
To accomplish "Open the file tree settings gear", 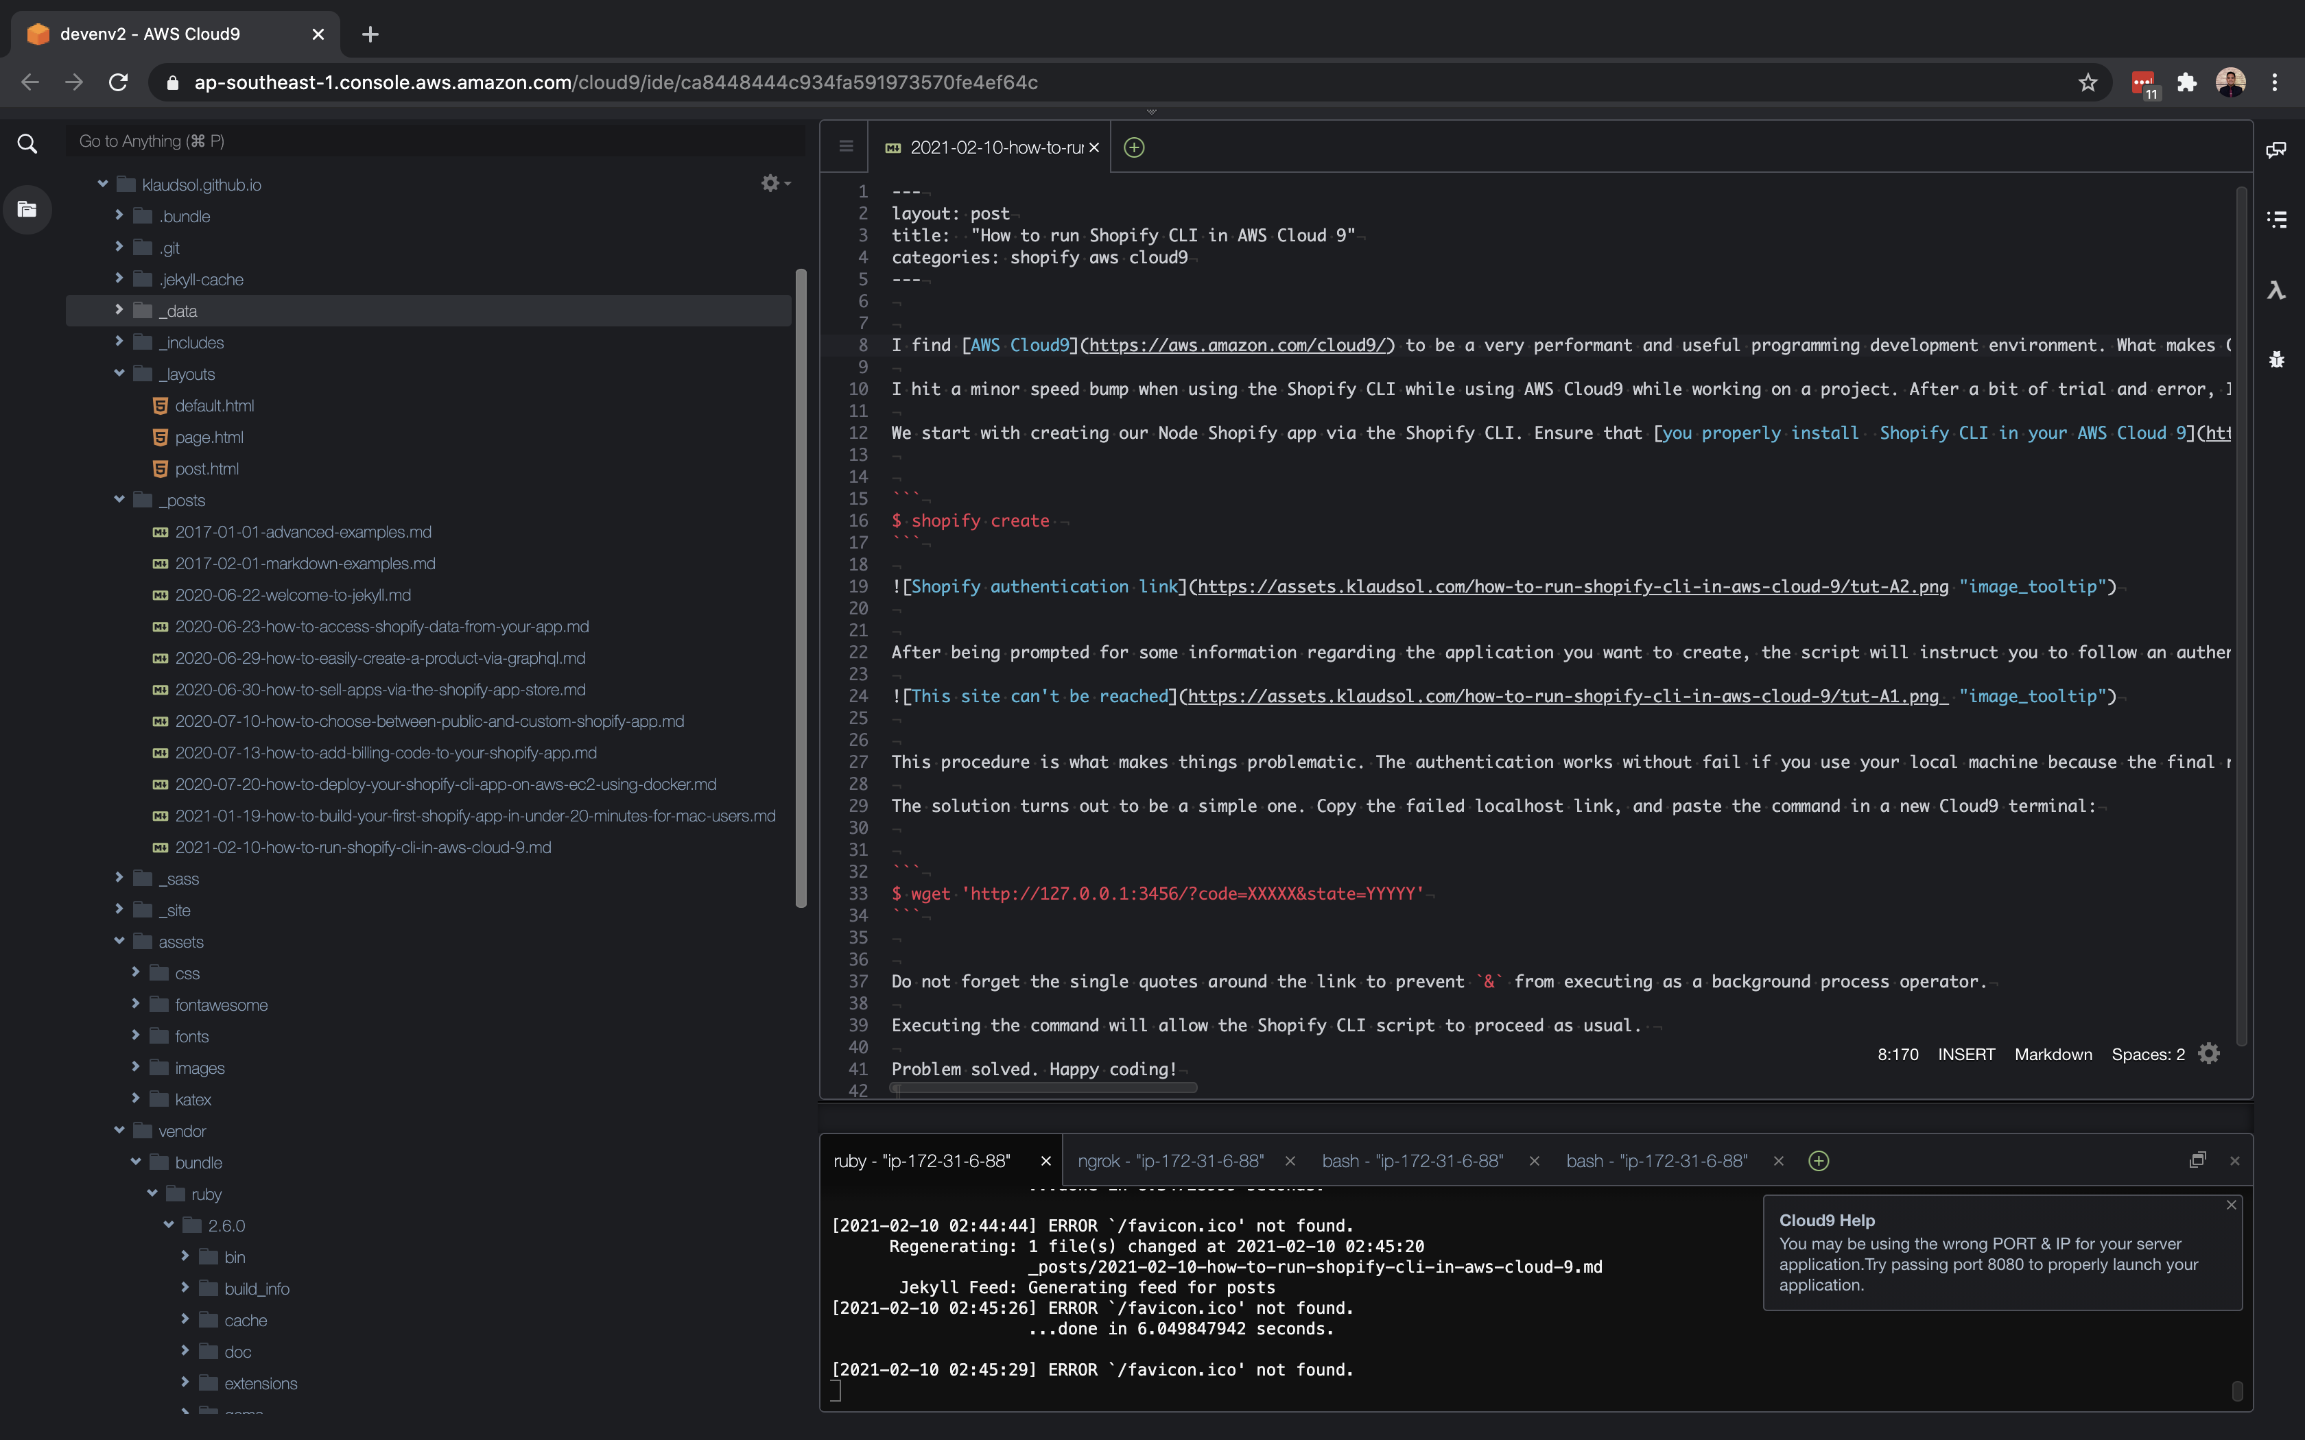I will [770, 183].
